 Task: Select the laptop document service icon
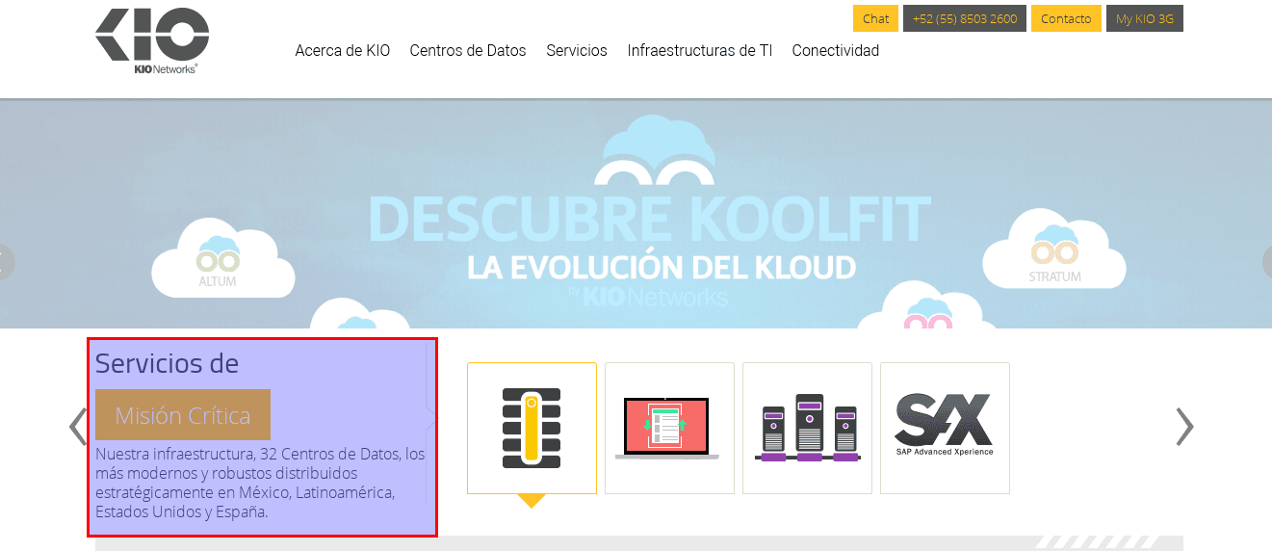click(669, 428)
